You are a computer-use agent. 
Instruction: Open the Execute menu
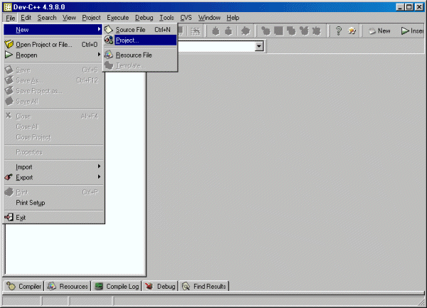[x=117, y=18]
